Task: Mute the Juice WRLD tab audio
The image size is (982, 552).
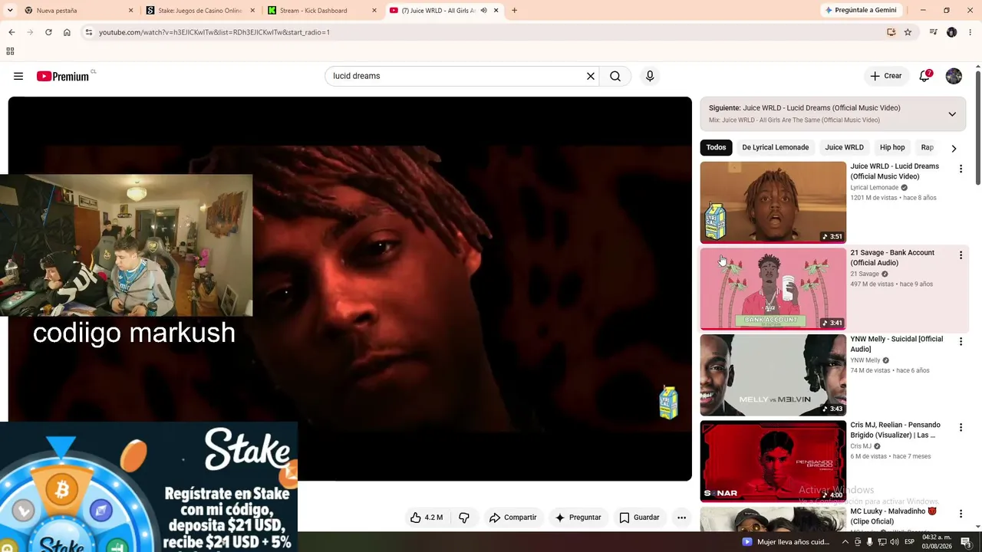Action: coord(483,11)
